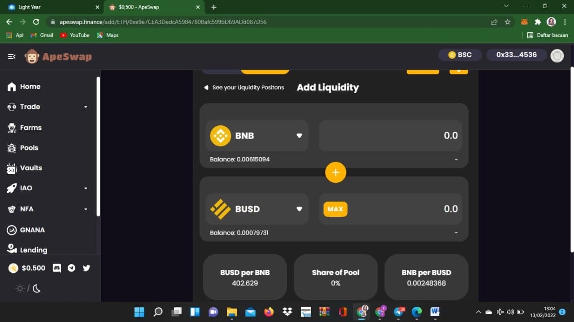Click the MetaMask fox extension icon
574x322 pixels.
(x=524, y=21)
